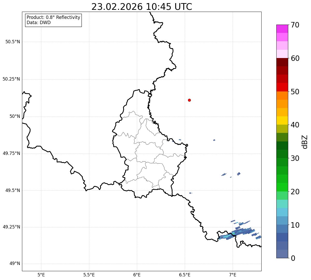Pick the white-pink swatch just above 60
Screen dimensions: 311x280
click(282, 54)
